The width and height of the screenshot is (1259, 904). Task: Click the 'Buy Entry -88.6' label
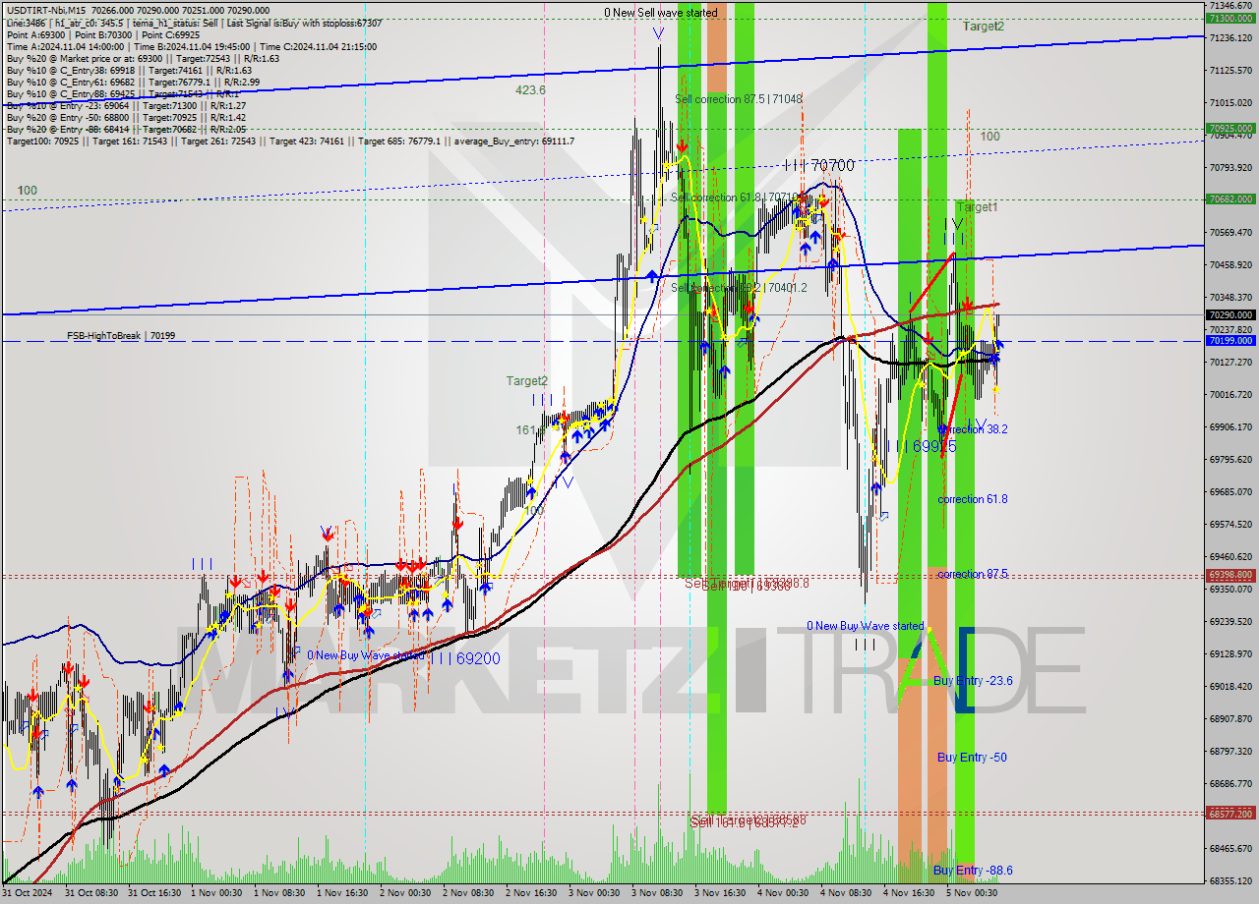coord(974,871)
